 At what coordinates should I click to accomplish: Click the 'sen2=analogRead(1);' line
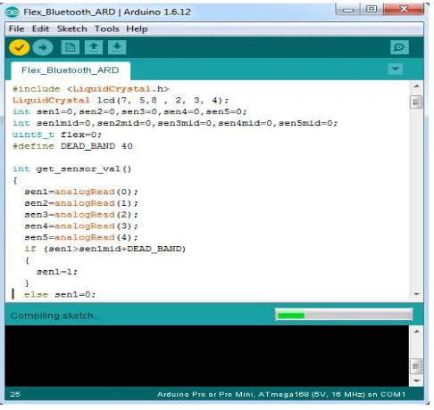point(81,203)
